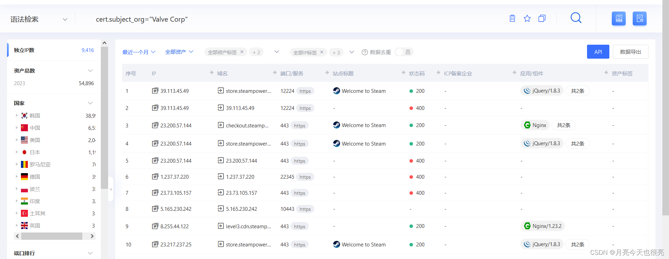The image size is (669, 259).
Task: Select the 独立IP数 summary tab
Action: click(x=54, y=50)
